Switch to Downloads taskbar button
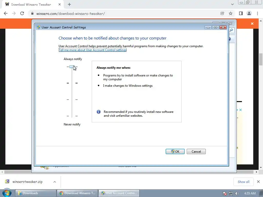Image resolution: width=263 pixels, height=197 pixels. tap(36, 193)
